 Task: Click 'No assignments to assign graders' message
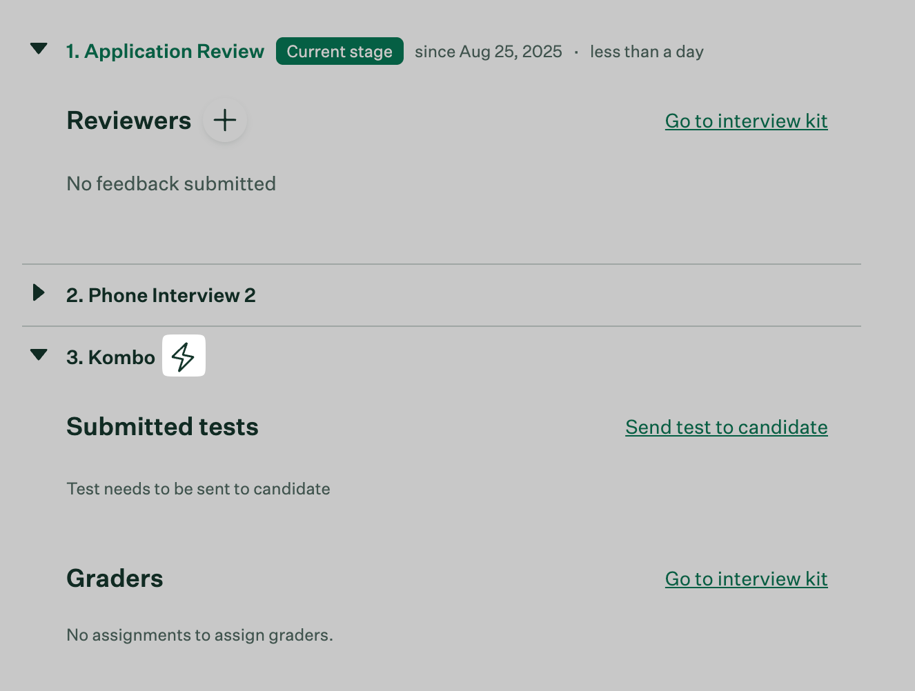[x=199, y=635]
